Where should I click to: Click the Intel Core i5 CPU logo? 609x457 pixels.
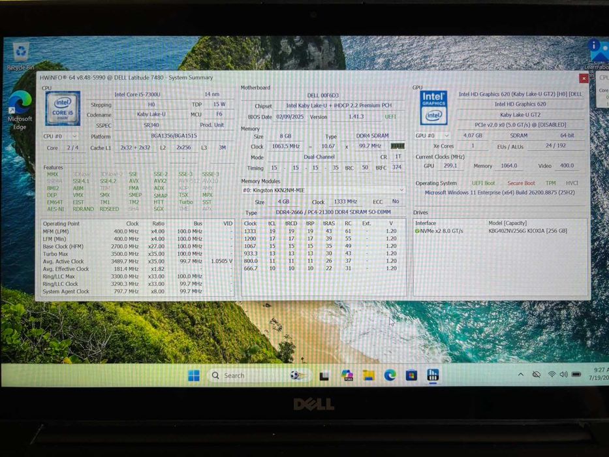tap(63, 108)
